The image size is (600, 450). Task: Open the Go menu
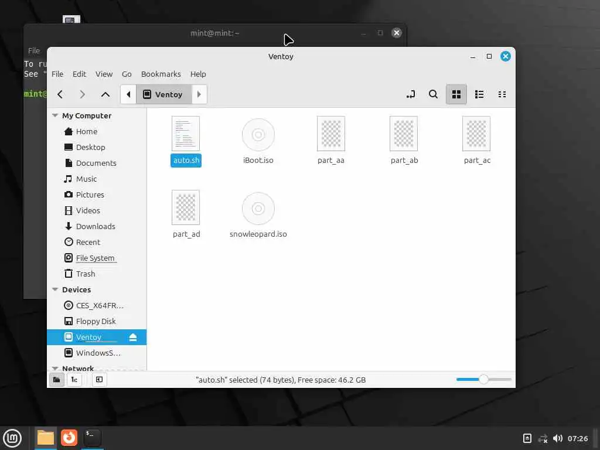click(x=127, y=74)
